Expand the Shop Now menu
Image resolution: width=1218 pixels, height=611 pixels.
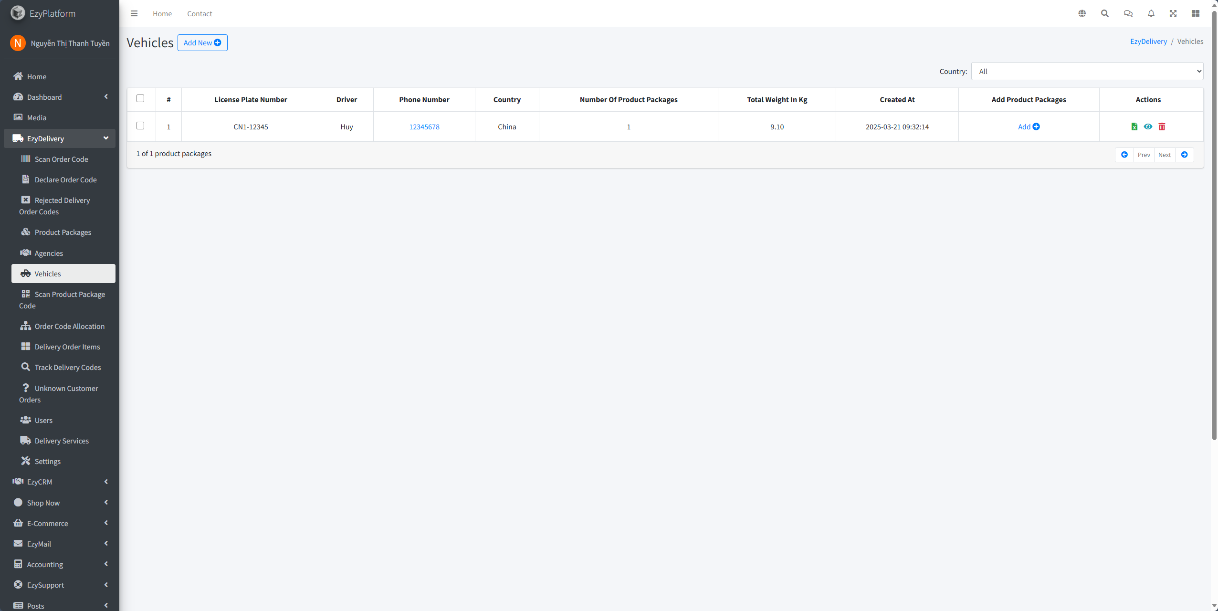[60, 503]
